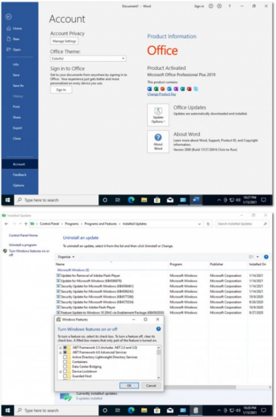The height and width of the screenshot is (417, 276).
Task: Expand Device Lockdown tree node
Action: [60, 372]
